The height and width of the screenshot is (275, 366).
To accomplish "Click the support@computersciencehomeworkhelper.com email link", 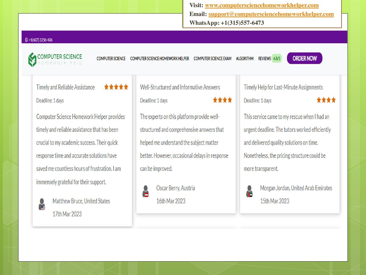I will point(271,14).
